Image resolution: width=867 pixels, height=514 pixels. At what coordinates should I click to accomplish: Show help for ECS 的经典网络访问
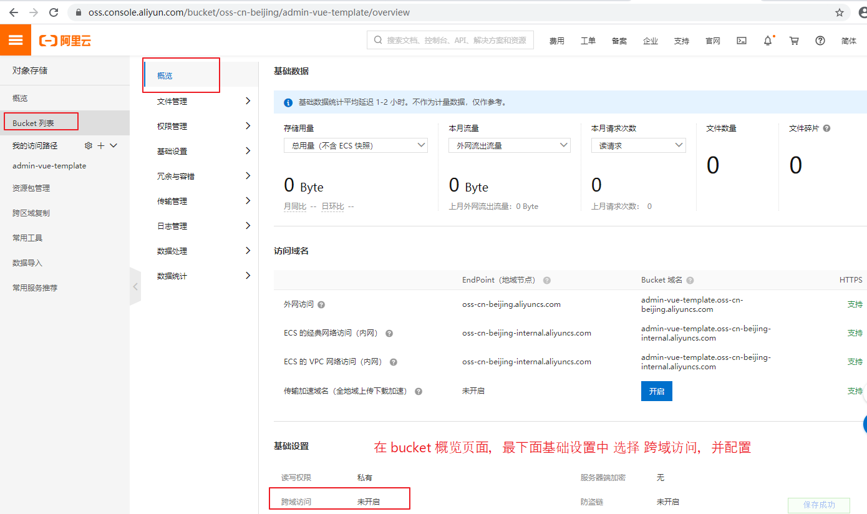pyautogui.click(x=389, y=334)
